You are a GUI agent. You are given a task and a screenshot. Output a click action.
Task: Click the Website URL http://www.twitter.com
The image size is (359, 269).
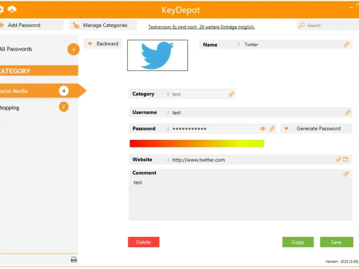198,160
